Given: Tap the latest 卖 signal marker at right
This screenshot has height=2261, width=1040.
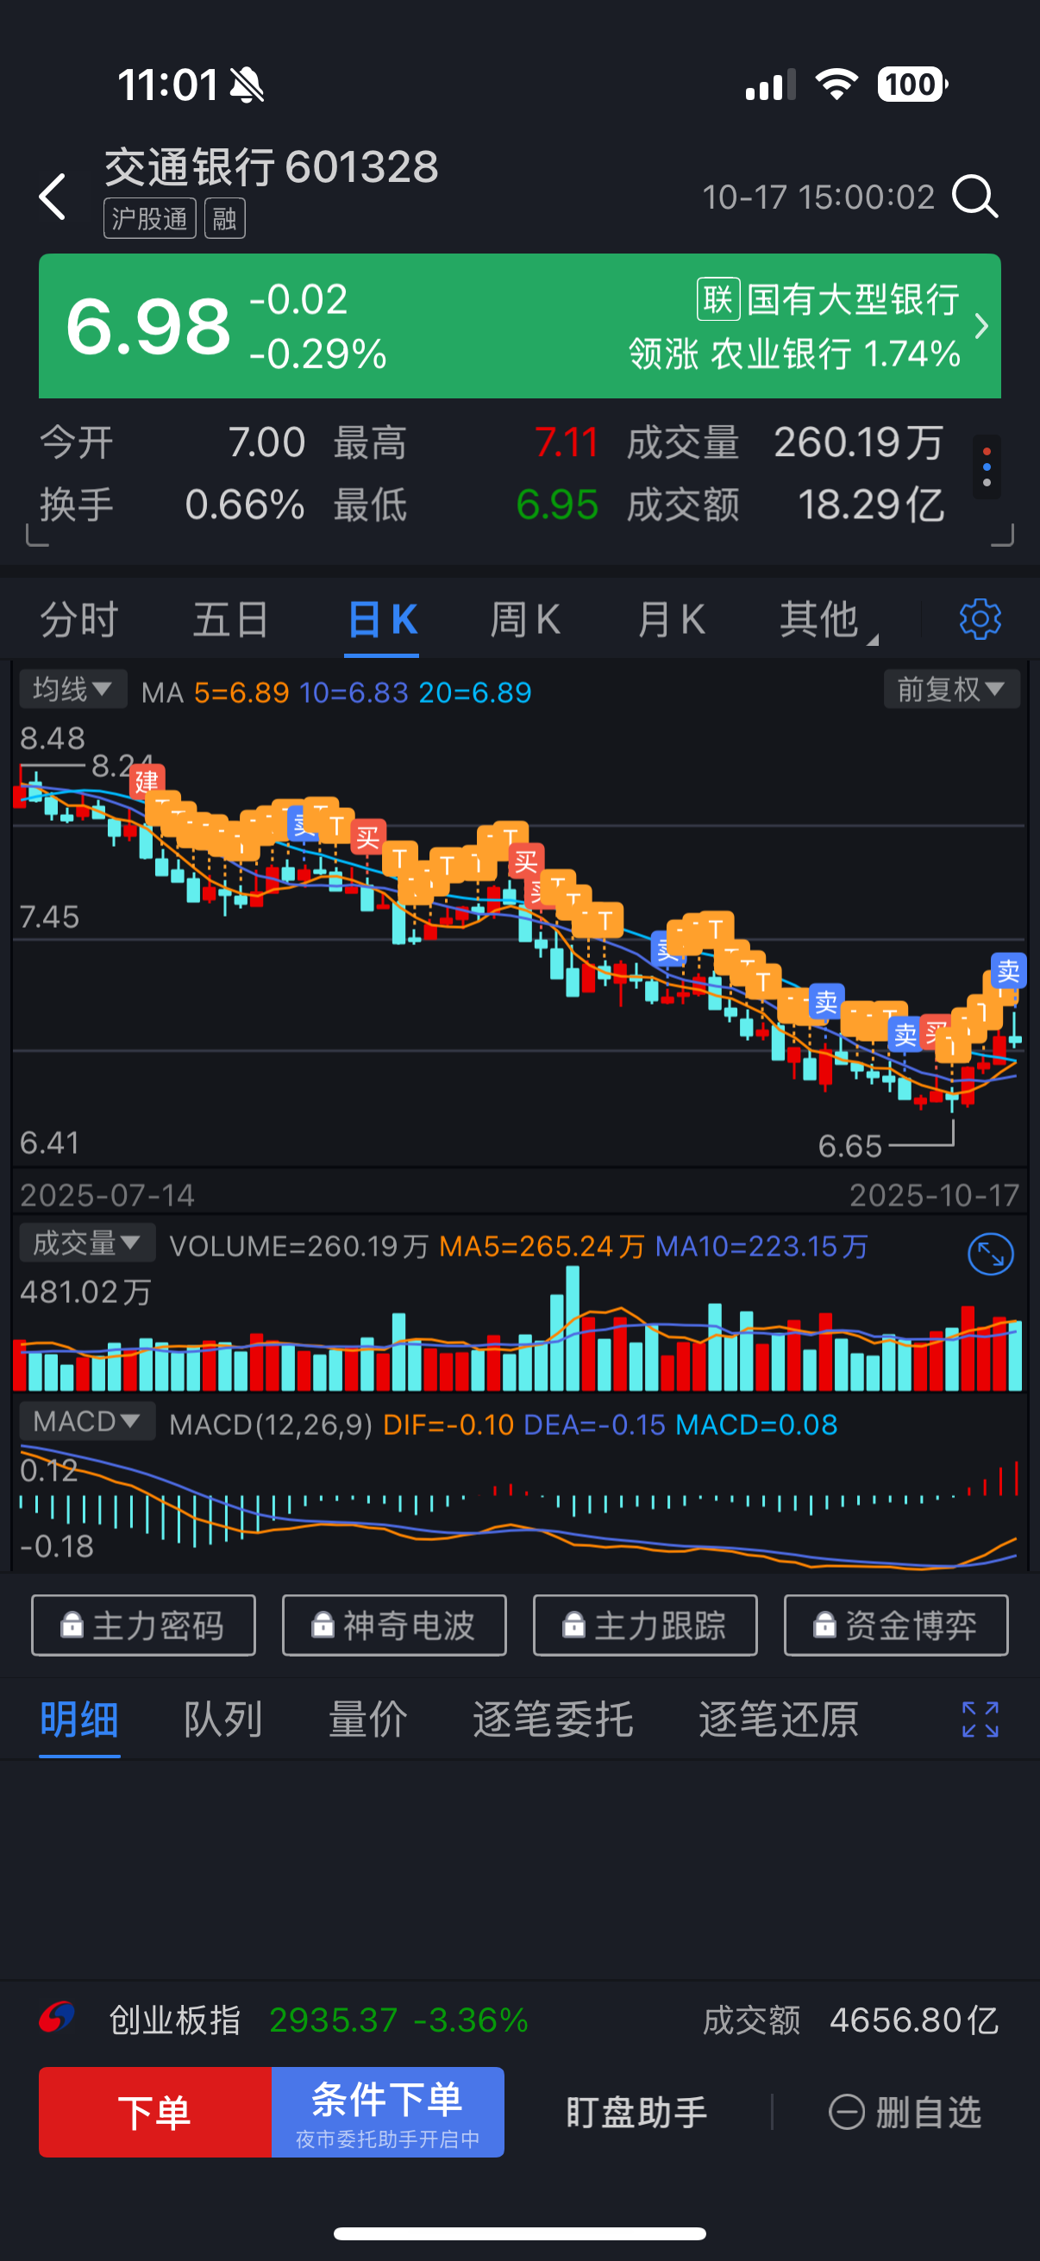Looking at the screenshot, I should [1008, 970].
